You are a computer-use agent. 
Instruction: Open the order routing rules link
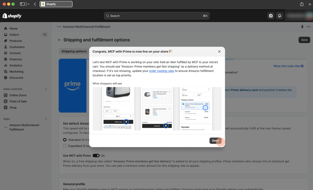[x=161, y=71]
